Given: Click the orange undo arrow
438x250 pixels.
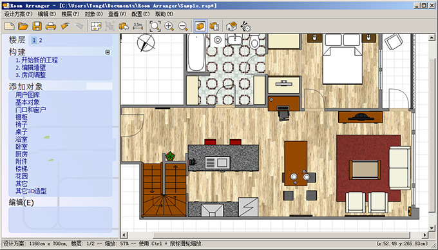Looking at the screenshot, I should pyautogui.click(x=65, y=26).
